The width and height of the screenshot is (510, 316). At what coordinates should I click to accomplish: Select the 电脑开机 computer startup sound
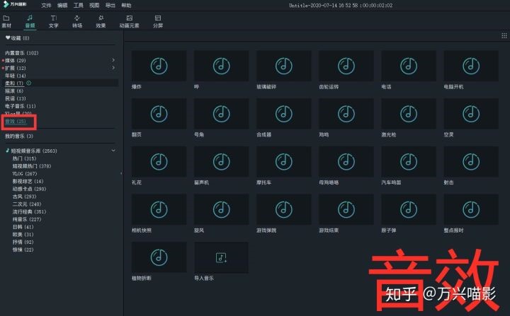click(x=471, y=66)
